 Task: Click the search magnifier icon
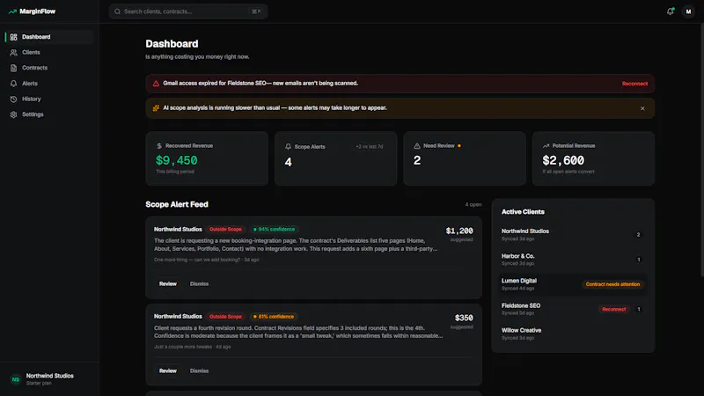(x=117, y=11)
